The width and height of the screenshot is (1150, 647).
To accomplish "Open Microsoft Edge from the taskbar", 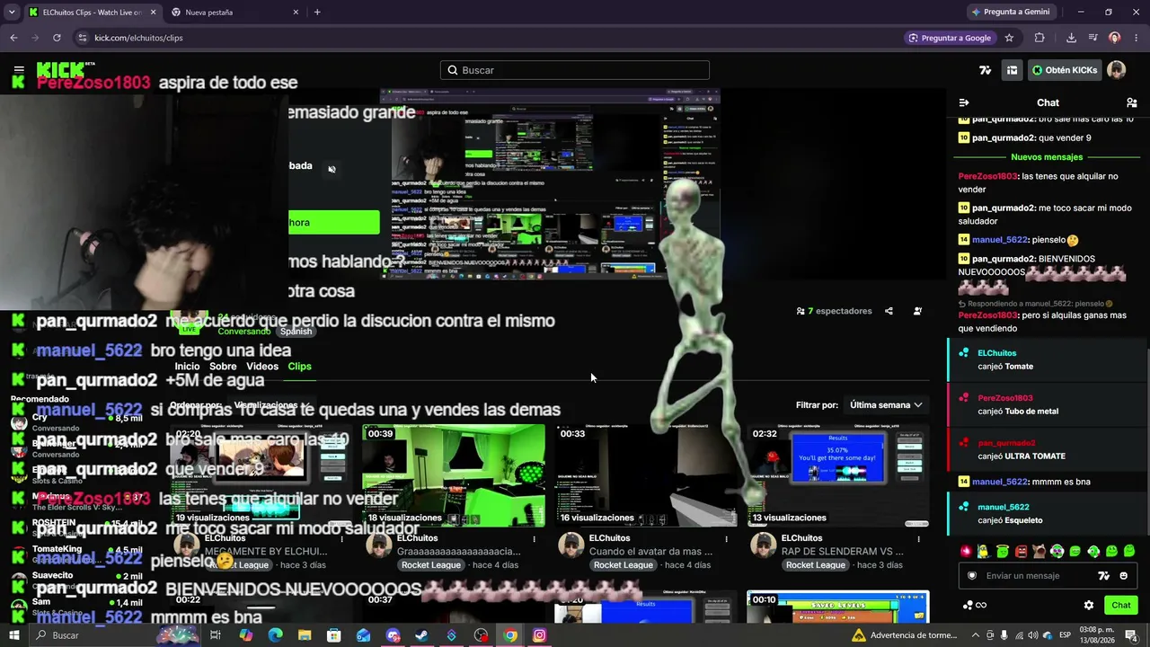I will coord(275,635).
